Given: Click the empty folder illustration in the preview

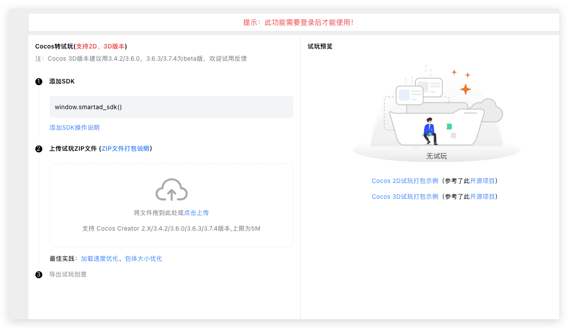Looking at the screenshot, I should coord(437,113).
